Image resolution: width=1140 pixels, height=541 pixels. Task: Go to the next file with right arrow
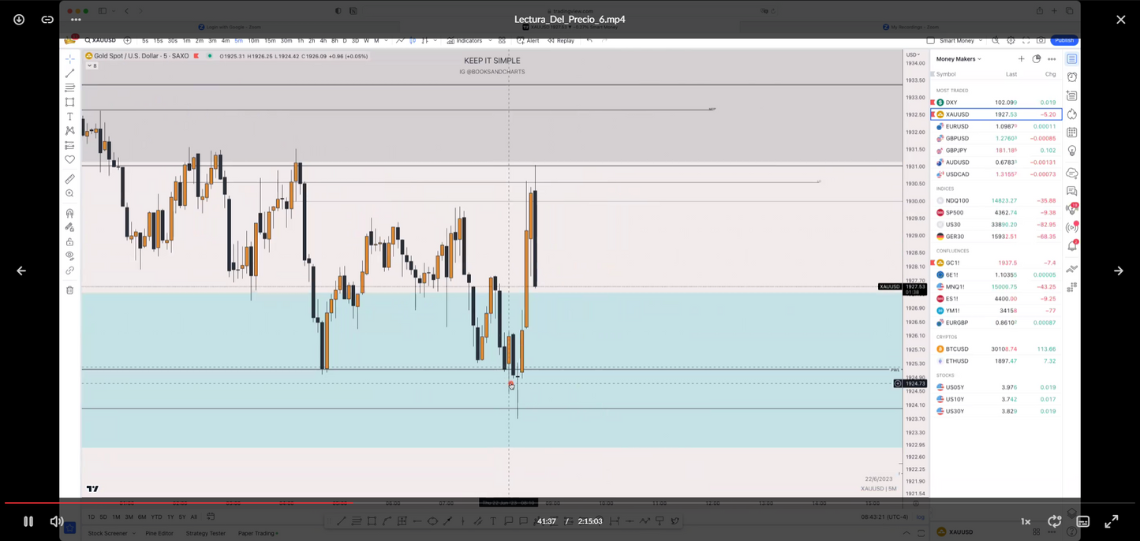click(1118, 270)
